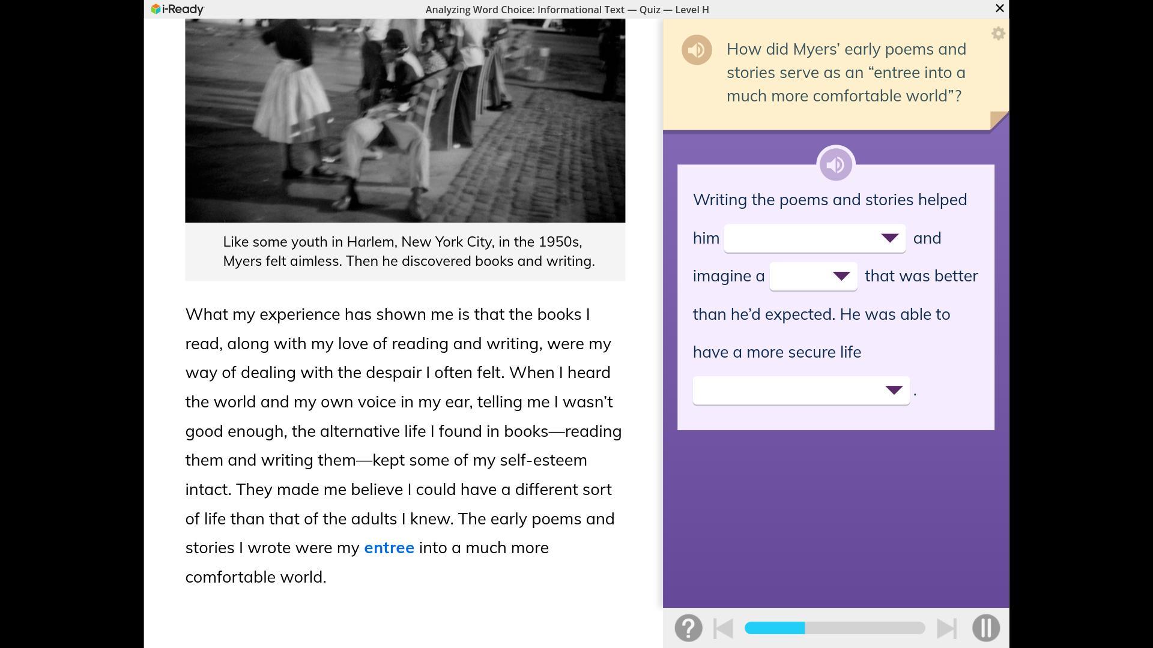This screenshot has width=1153, height=648.
Task: Play the question audio speaker icon
Action: (x=697, y=50)
